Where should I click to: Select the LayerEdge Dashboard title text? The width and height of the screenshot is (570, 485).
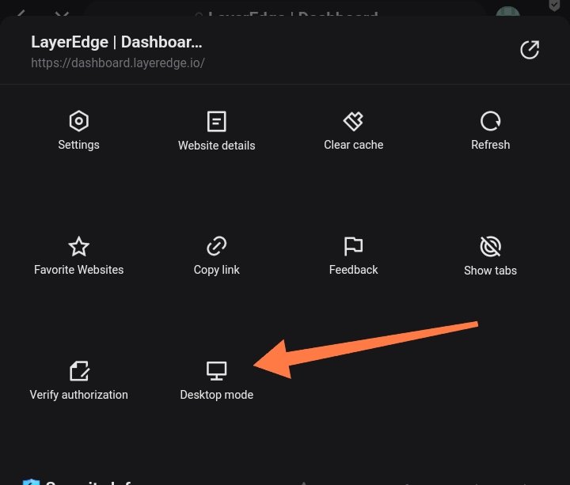[116, 42]
